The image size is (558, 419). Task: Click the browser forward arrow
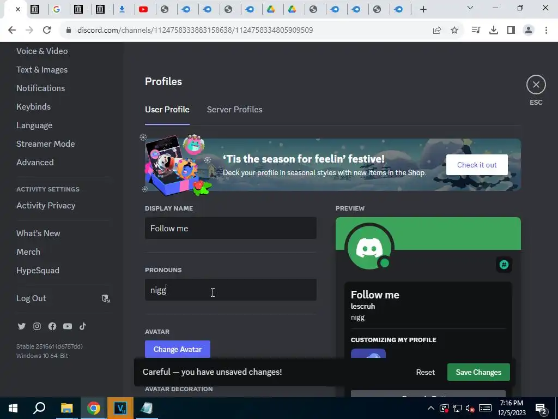(29, 30)
